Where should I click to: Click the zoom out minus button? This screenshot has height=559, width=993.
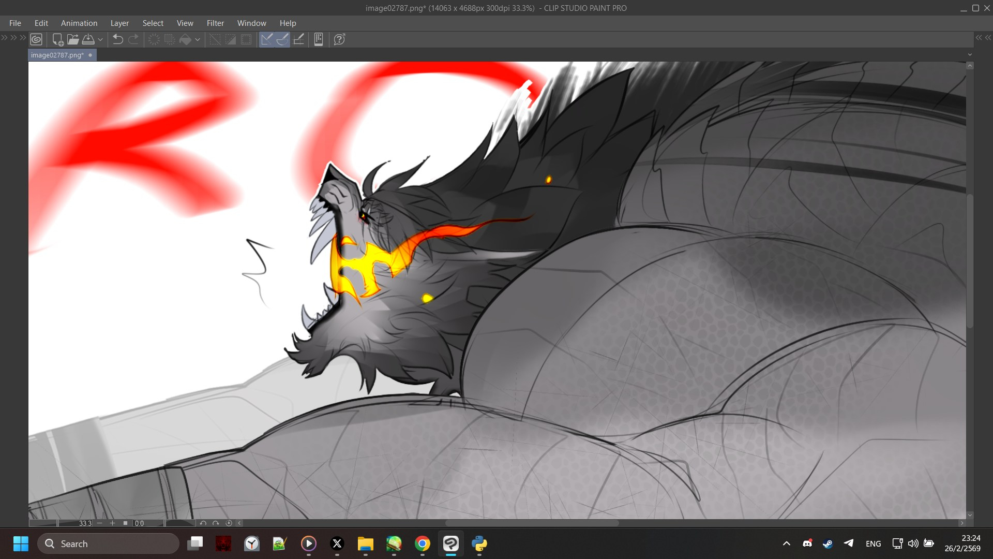[100, 523]
